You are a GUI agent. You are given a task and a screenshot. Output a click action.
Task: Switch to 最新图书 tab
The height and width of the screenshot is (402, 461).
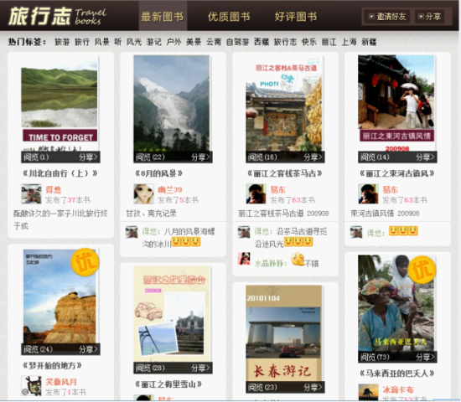(x=163, y=16)
